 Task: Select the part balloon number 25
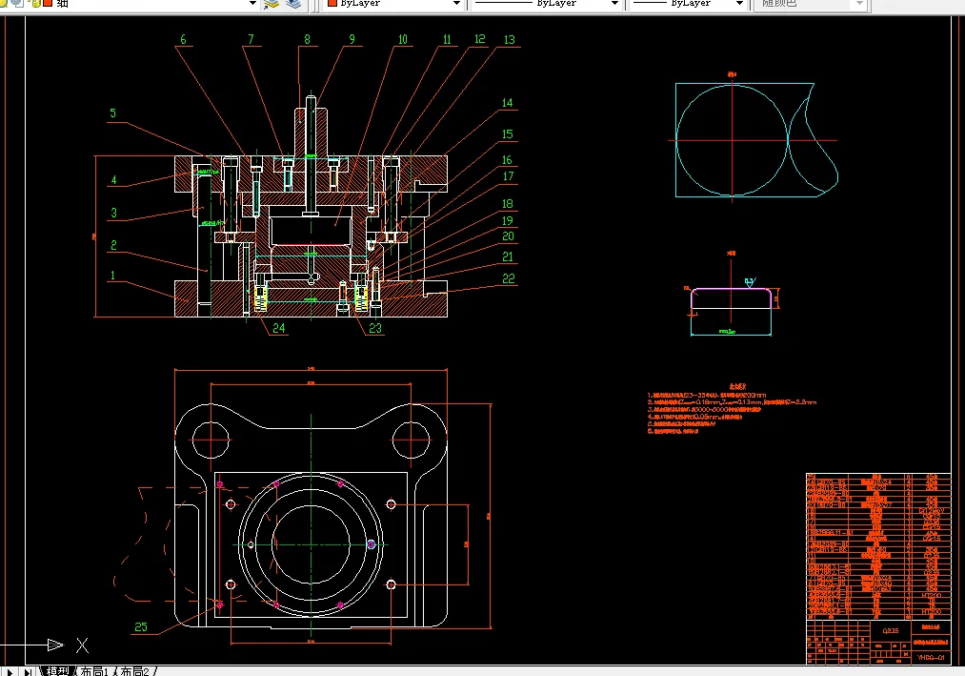coord(142,626)
